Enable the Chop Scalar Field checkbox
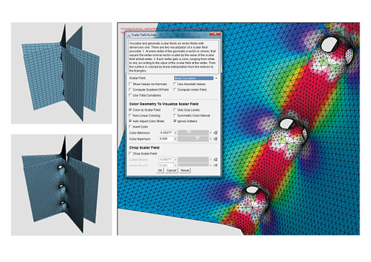 click(131, 153)
